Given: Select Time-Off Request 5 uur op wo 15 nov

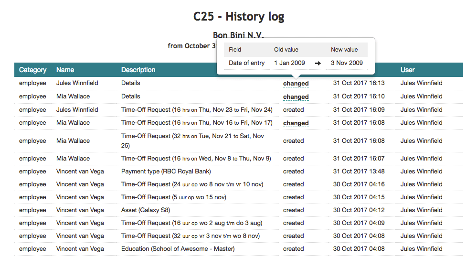Looking at the screenshot, I should 174,197.
